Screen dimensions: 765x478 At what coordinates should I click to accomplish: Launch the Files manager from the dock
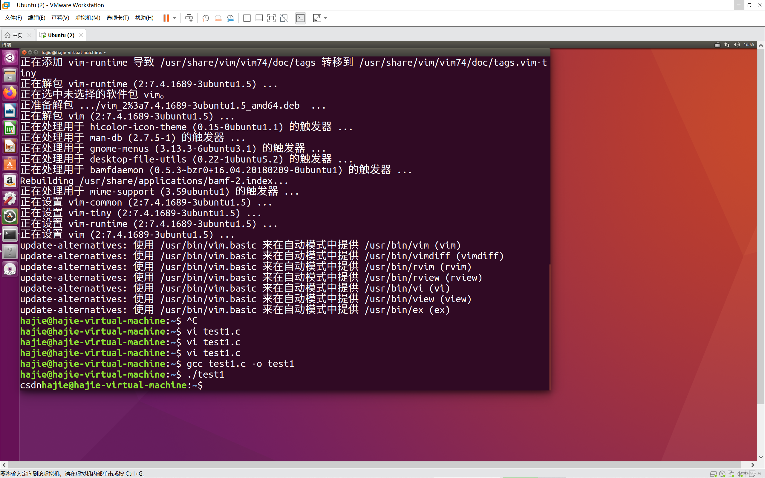click(x=10, y=76)
